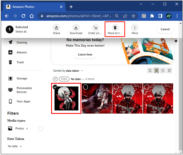Enable the Photos media type filter
183x155 pixels.
(x=40, y=128)
